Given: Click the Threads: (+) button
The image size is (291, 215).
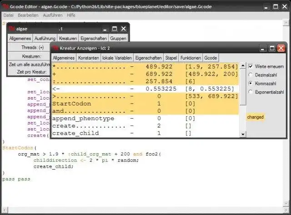Looking at the screenshot, I should pyautogui.click(x=29, y=47).
